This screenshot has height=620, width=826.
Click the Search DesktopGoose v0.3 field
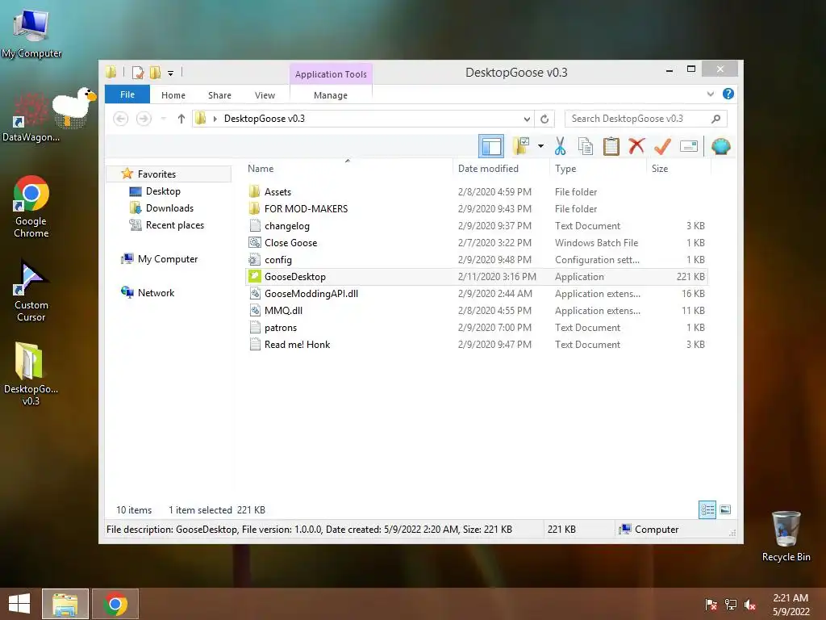tap(646, 119)
